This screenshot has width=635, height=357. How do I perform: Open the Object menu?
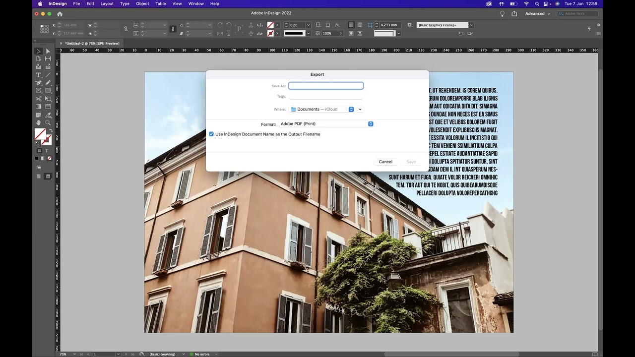pos(142,3)
